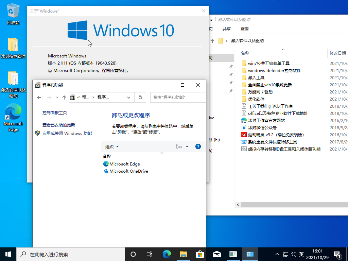
Task: Open windows defender控制软件 folder
Action: 271,71
